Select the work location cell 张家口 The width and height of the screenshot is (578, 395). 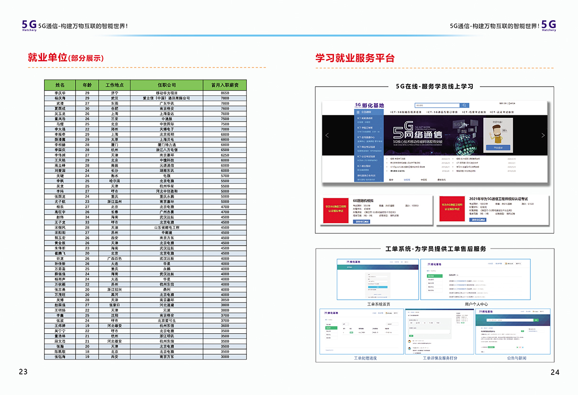pyautogui.click(x=114, y=305)
